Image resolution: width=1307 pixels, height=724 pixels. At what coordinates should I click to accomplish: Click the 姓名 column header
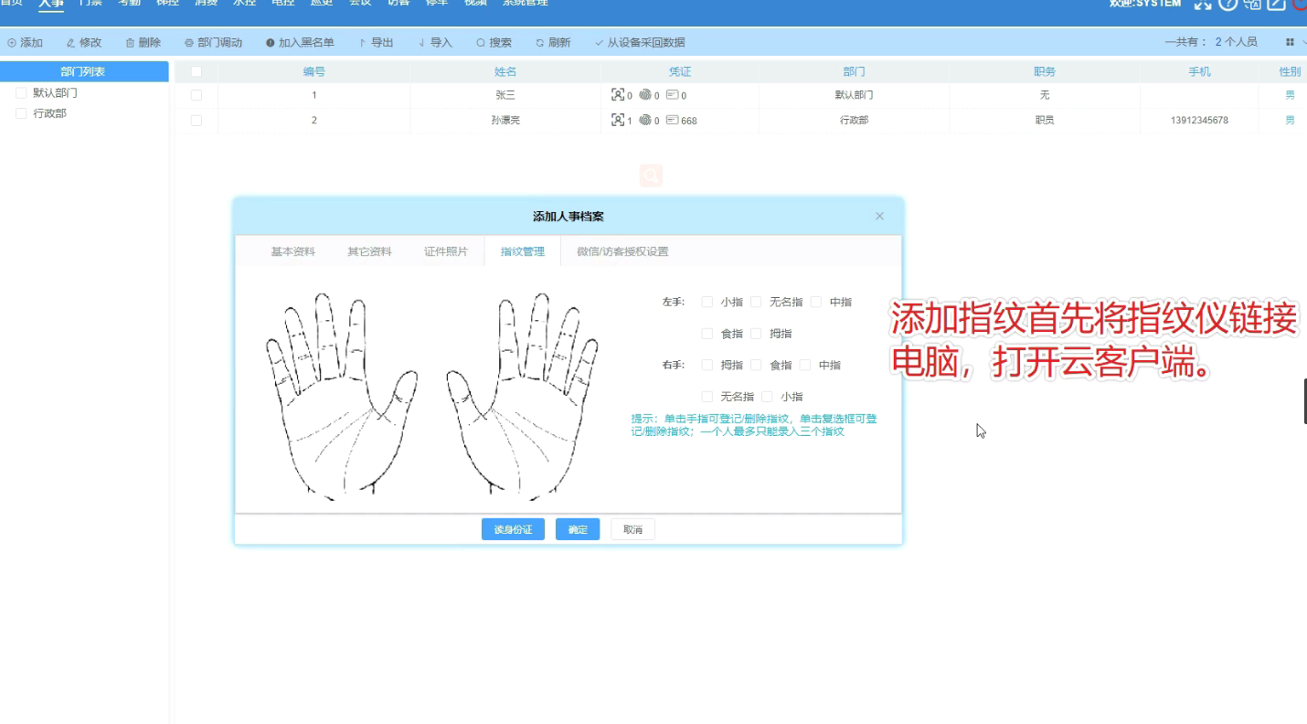pyautogui.click(x=505, y=71)
